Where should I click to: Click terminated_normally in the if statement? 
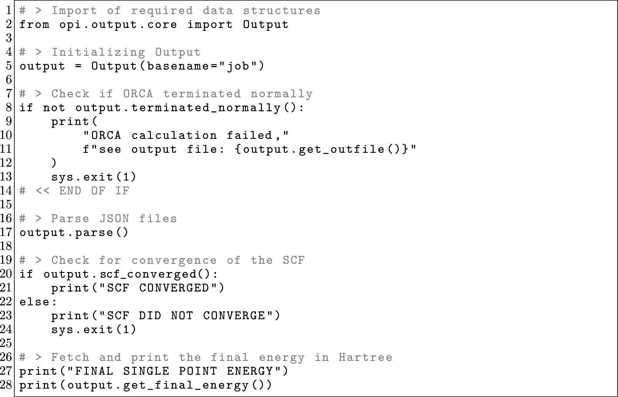(x=206, y=108)
